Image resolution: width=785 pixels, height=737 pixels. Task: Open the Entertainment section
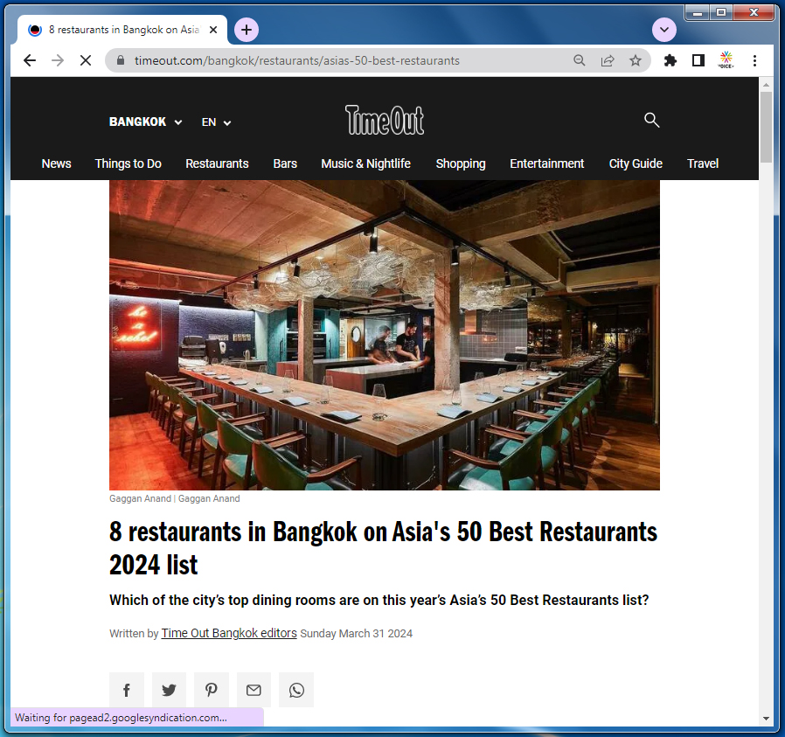click(546, 163)
